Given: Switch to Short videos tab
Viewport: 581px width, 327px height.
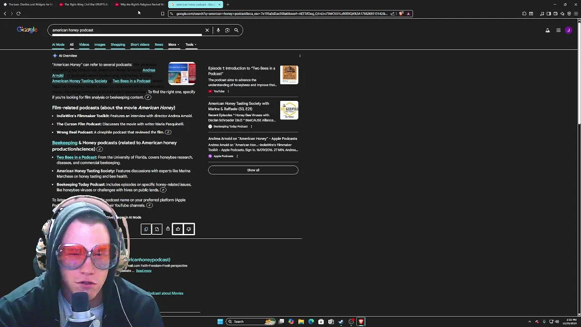Looking at the screenshot, I should (x=140, y=45).
